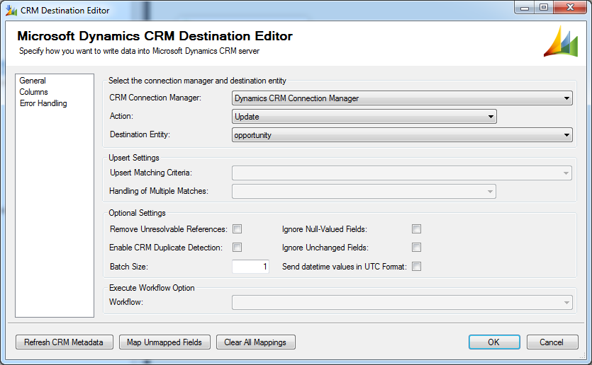Close the CRM Destination Editor window
Image resolution: width=592 pixels, height=365 pixels.
(x=570, y=8)
